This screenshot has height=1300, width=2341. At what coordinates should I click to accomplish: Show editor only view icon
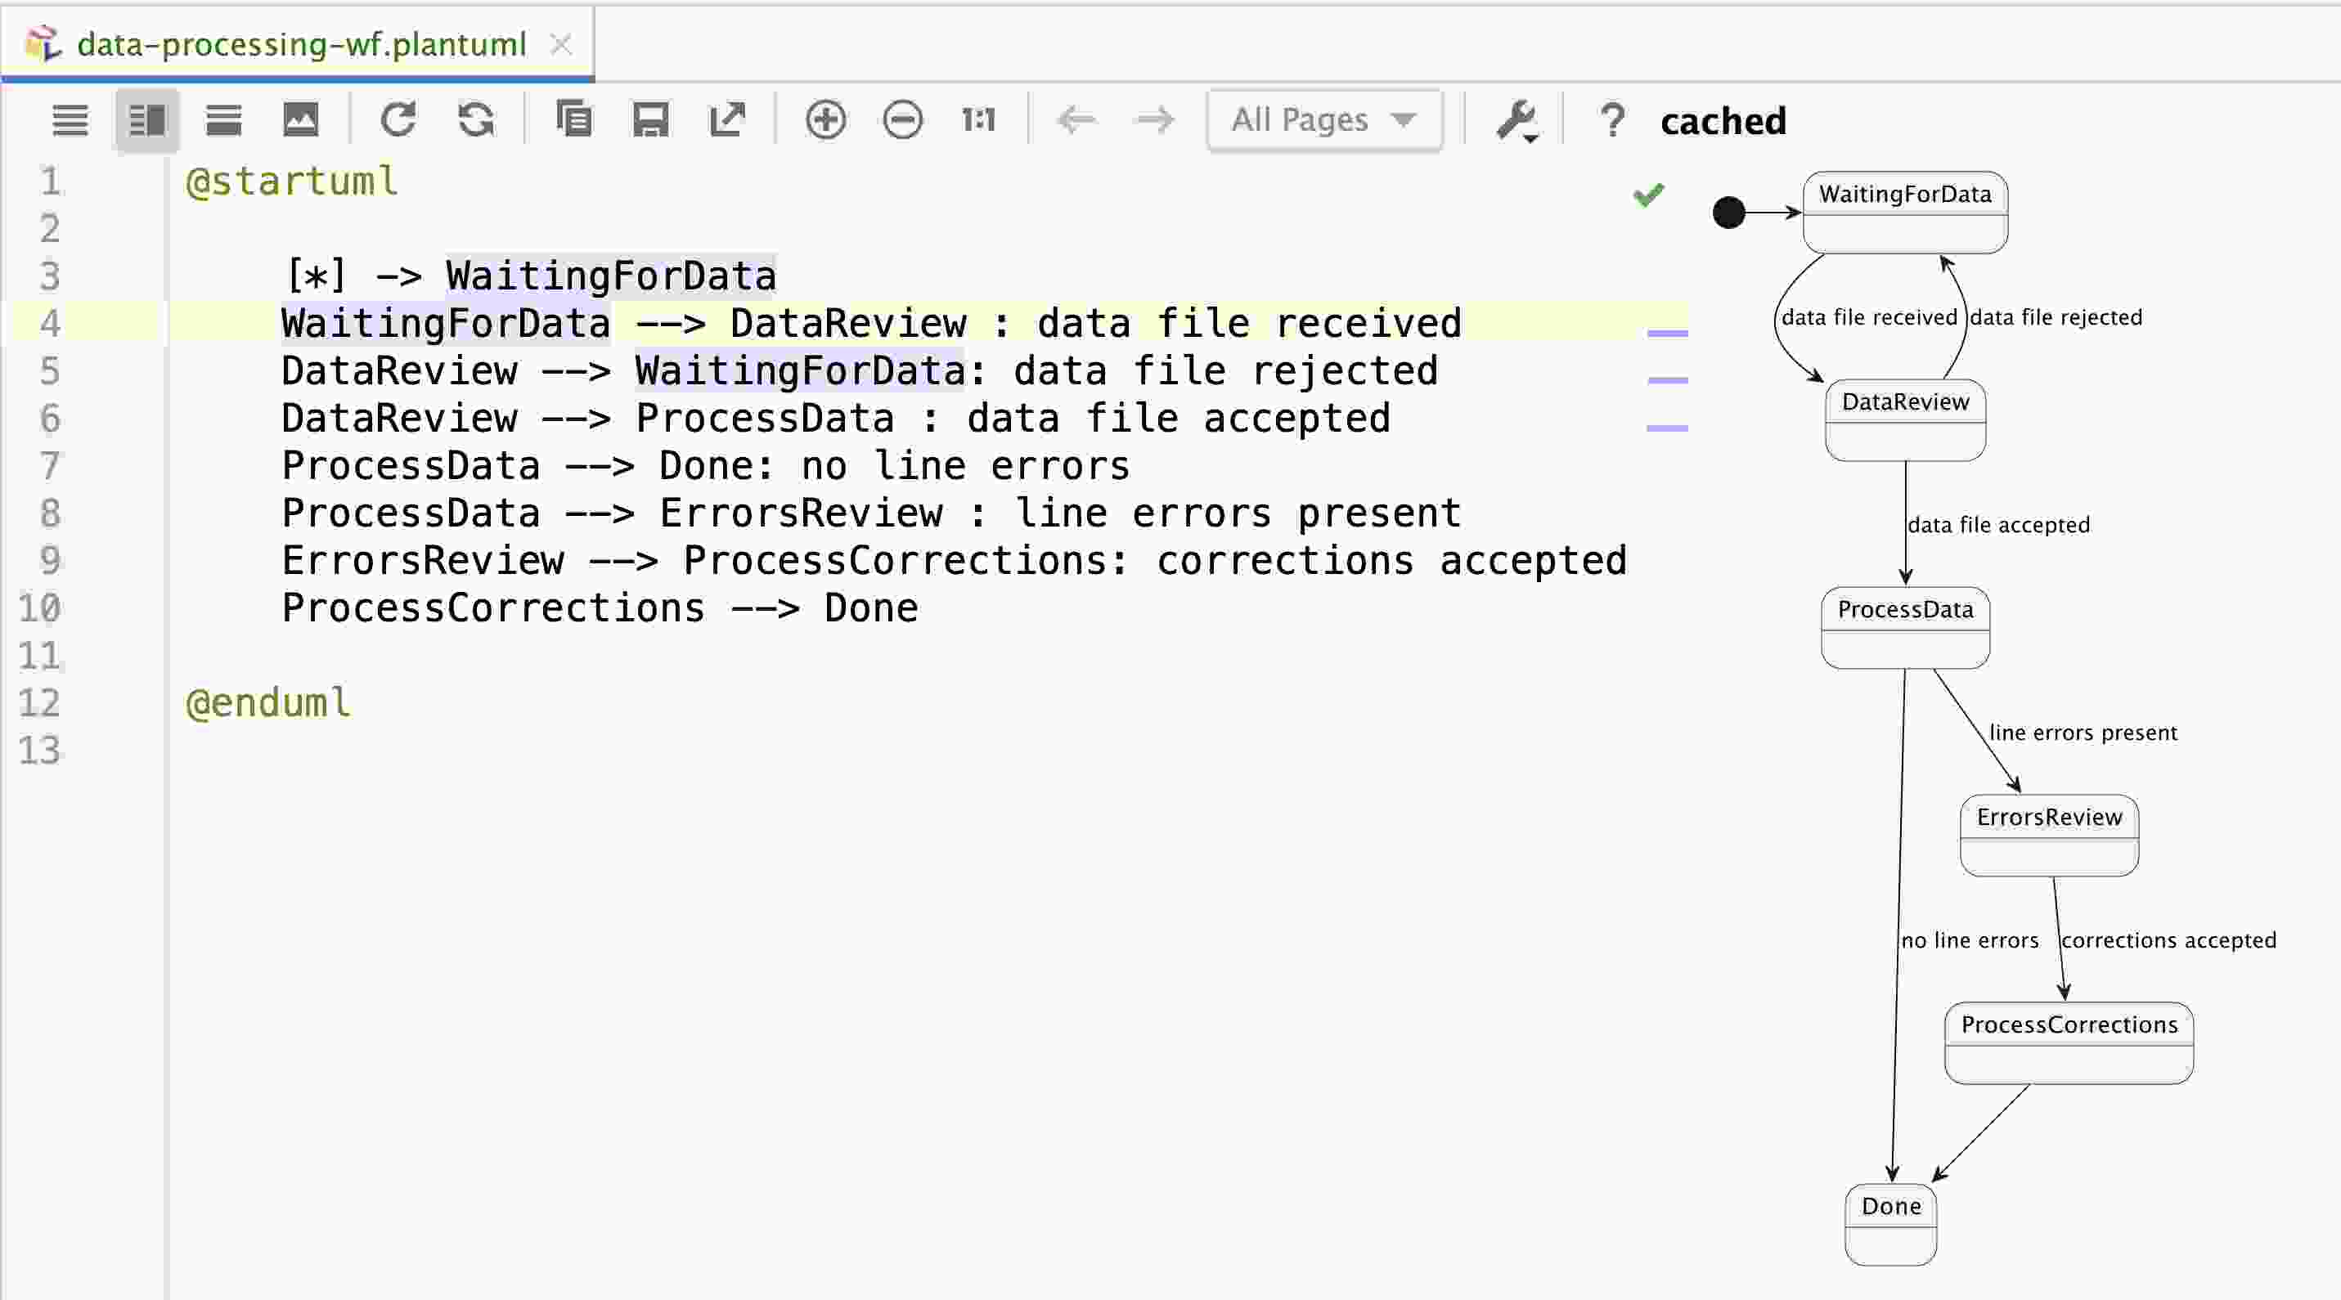(x=70, y=120)
